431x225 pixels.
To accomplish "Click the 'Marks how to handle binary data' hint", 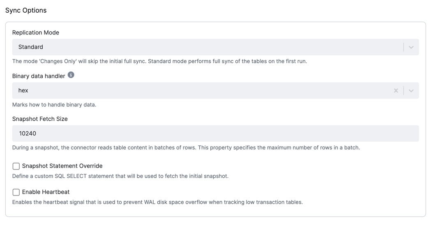I will click(x=54, y=105).
